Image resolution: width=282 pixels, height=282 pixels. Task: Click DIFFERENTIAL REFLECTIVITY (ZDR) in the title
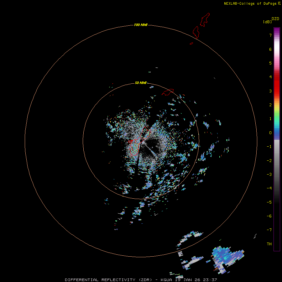pyautogui.click(x=108, y=280)
